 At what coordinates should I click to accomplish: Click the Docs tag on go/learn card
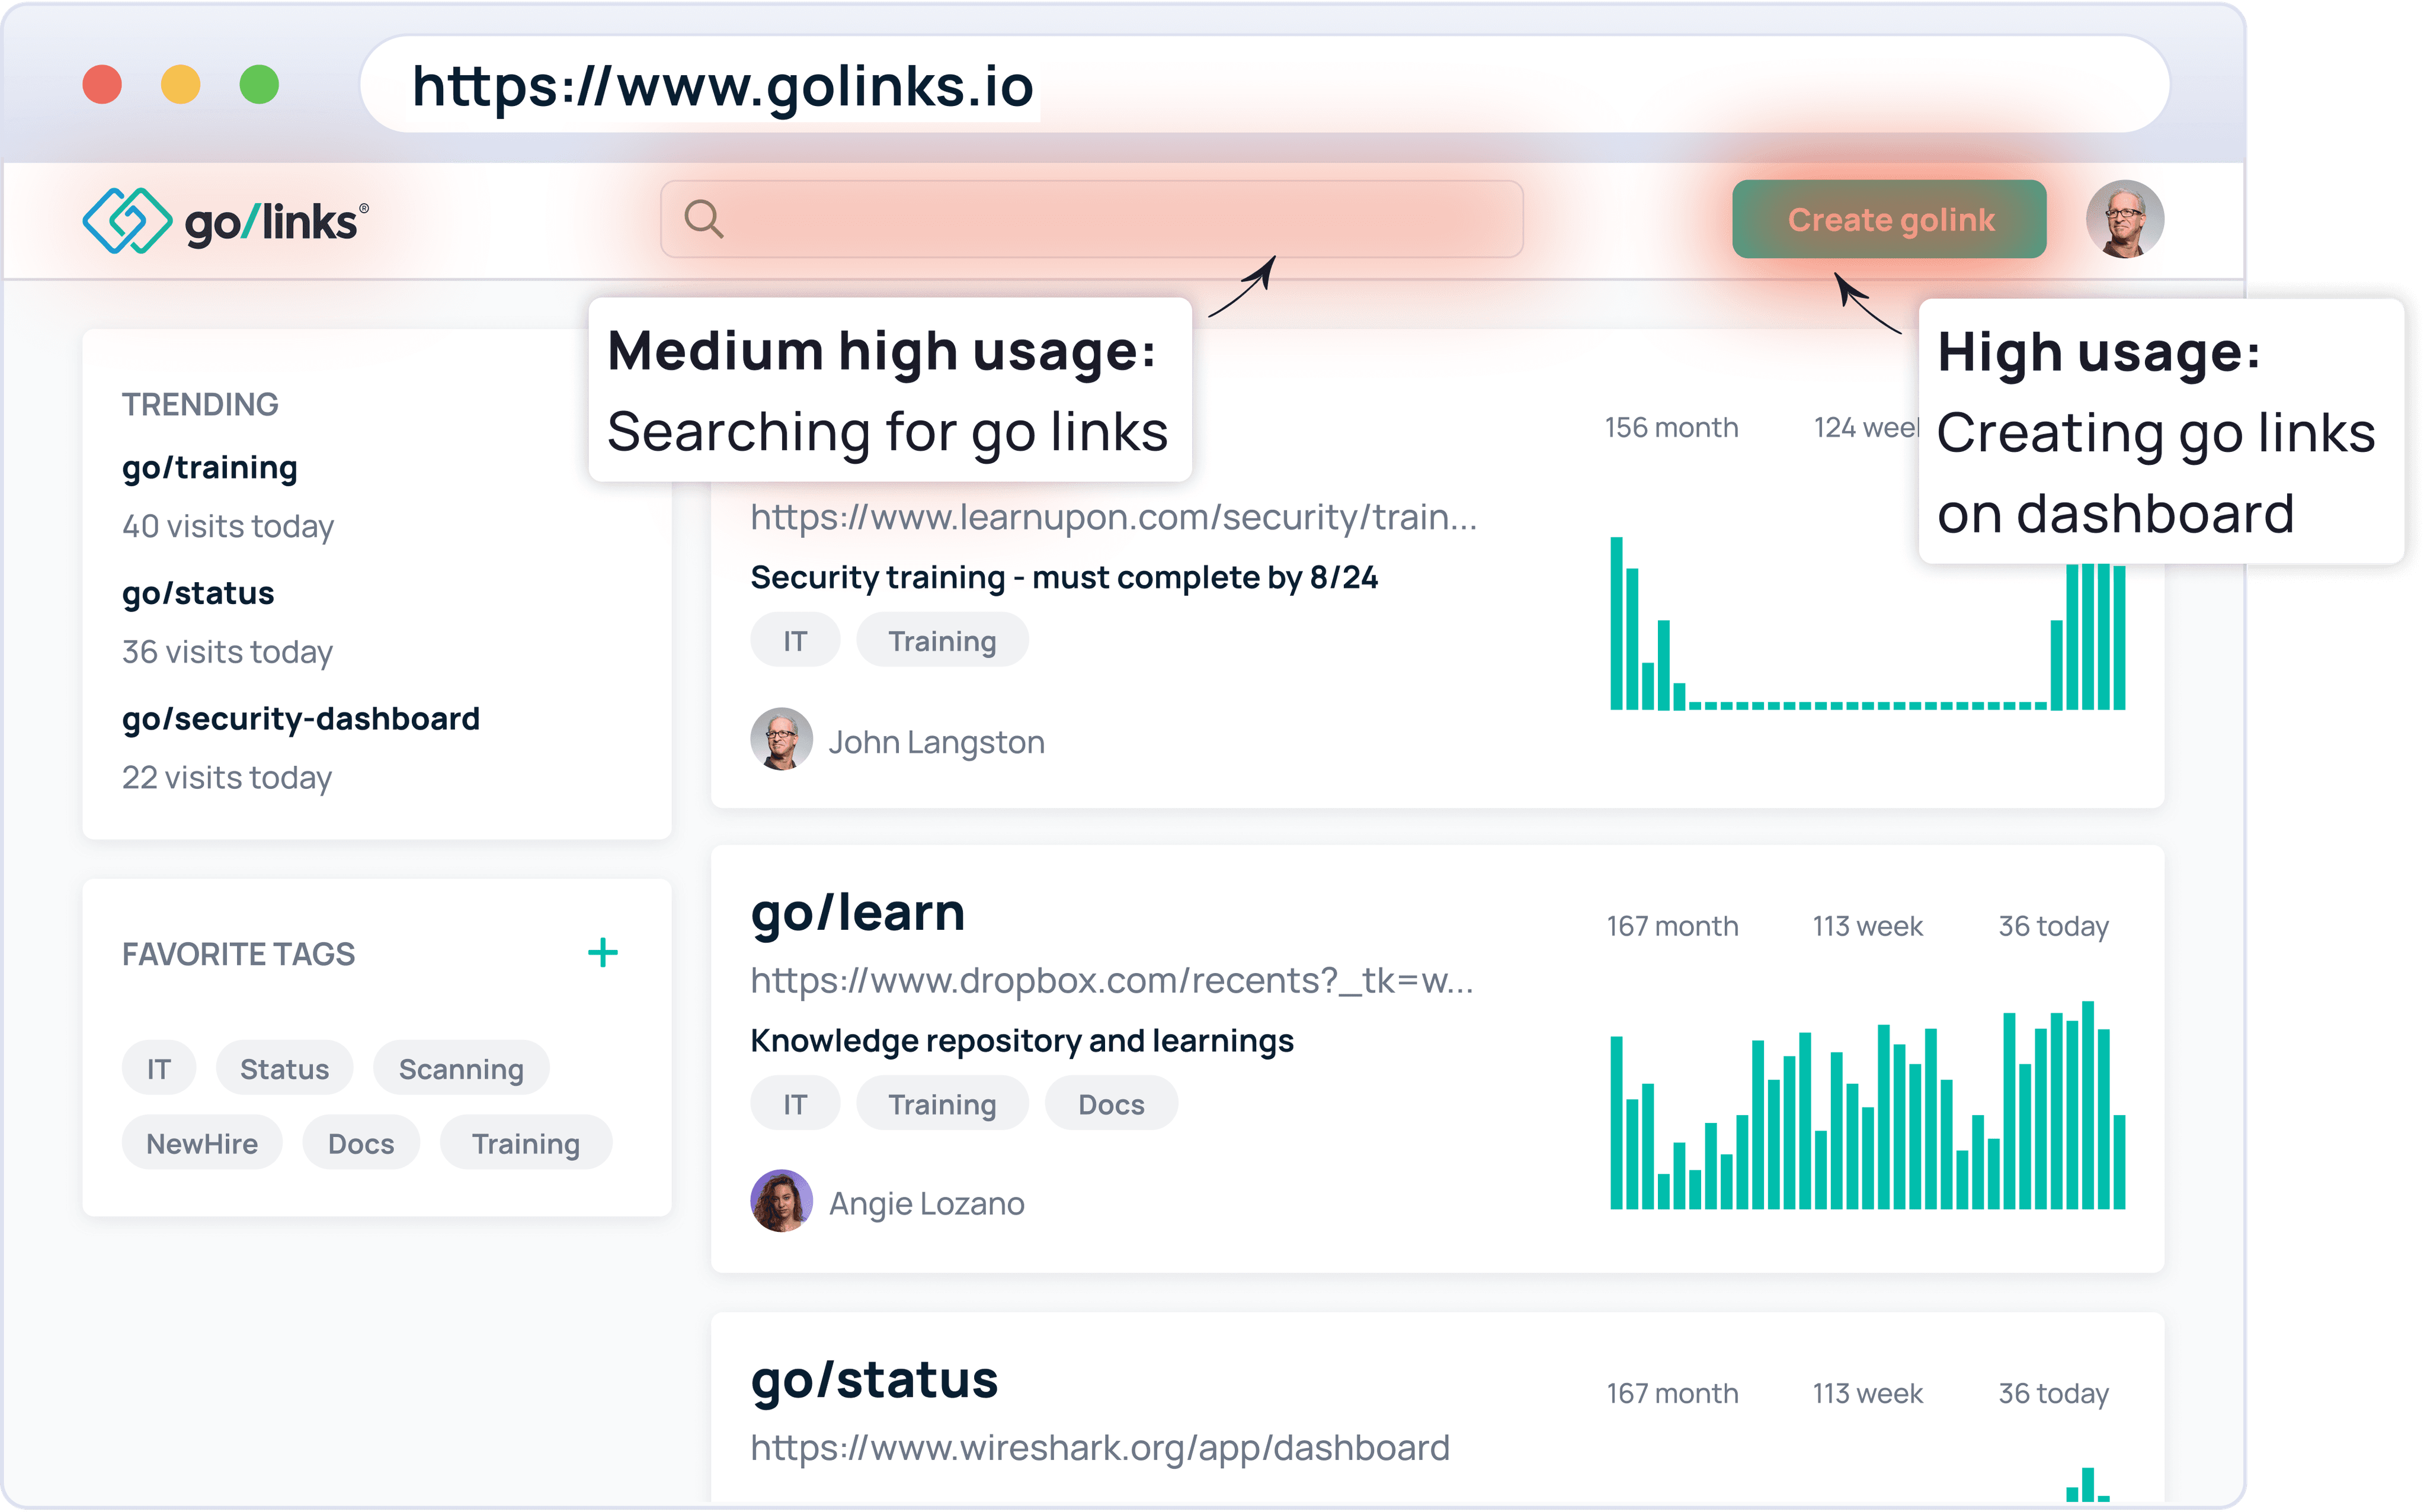(x=1110, y=1104)
